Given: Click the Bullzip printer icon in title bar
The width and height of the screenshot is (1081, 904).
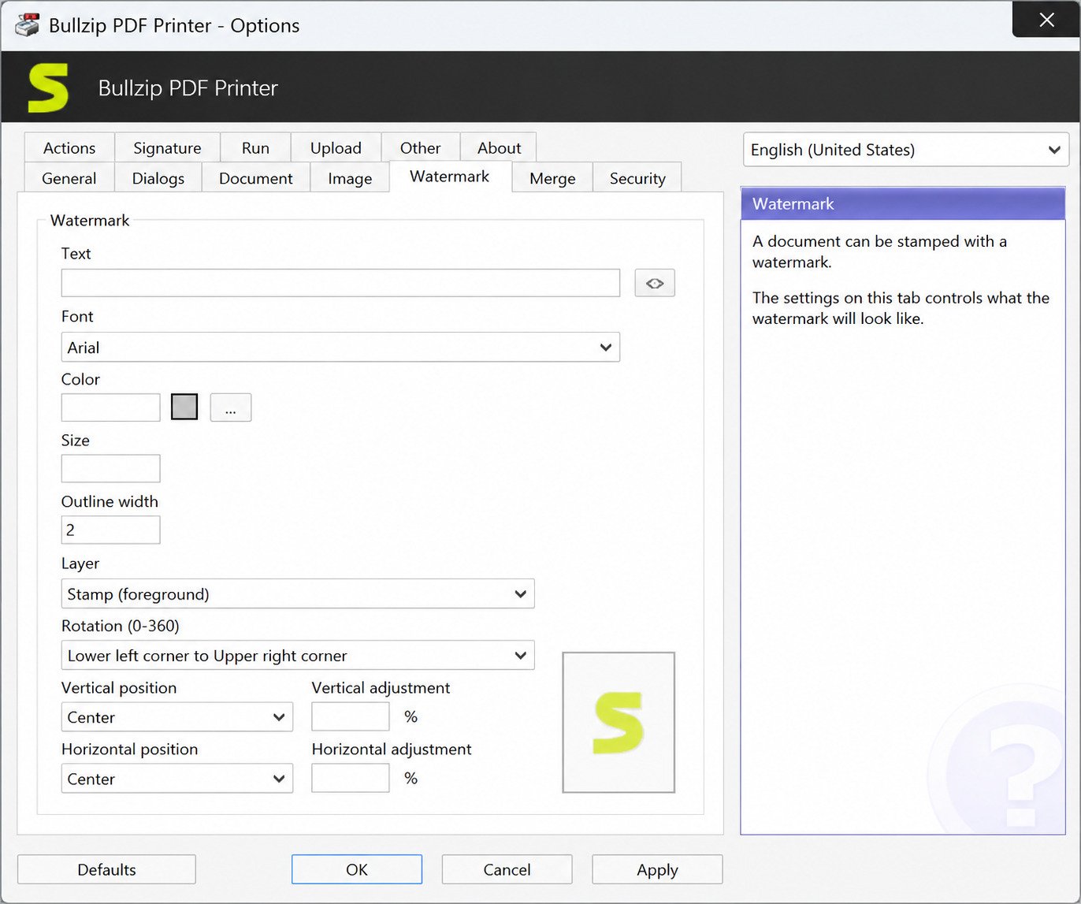Looking at the screenshot, I should pyautogui.click(x=27, y=25).
